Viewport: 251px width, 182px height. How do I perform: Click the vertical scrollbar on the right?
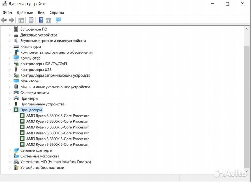(x=247, y=104)
